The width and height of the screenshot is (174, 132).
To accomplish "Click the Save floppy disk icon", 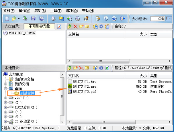I will point(33,19).
